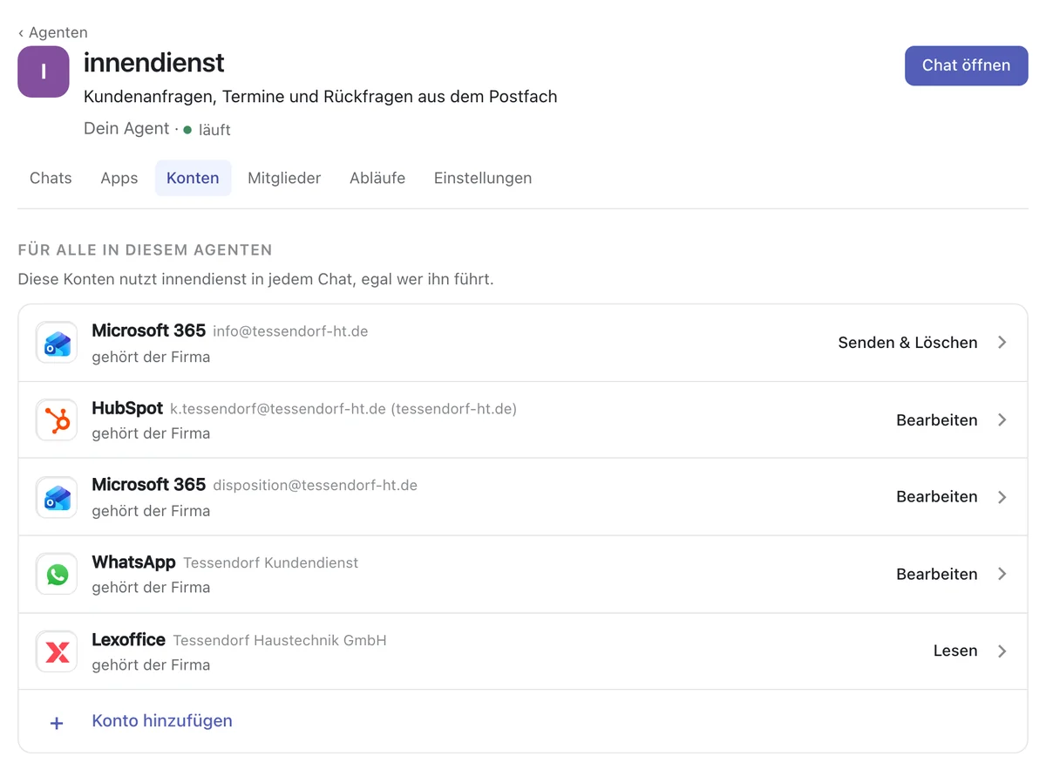
Task: Click gehört der Firma under WhatsApp
Action: click(151, 588)
